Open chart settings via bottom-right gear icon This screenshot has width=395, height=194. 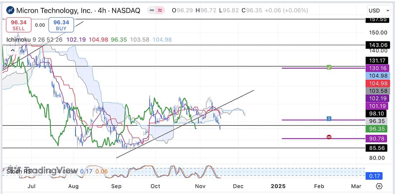click(x=379, y=186)
